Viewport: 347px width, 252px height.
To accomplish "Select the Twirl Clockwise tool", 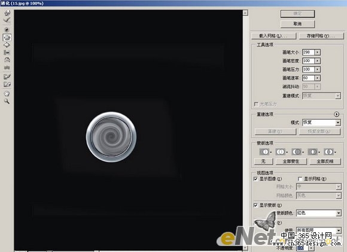I will point(7,30).
